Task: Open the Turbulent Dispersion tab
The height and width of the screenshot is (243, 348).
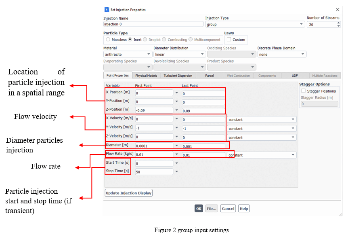Action: coord(178,76)
